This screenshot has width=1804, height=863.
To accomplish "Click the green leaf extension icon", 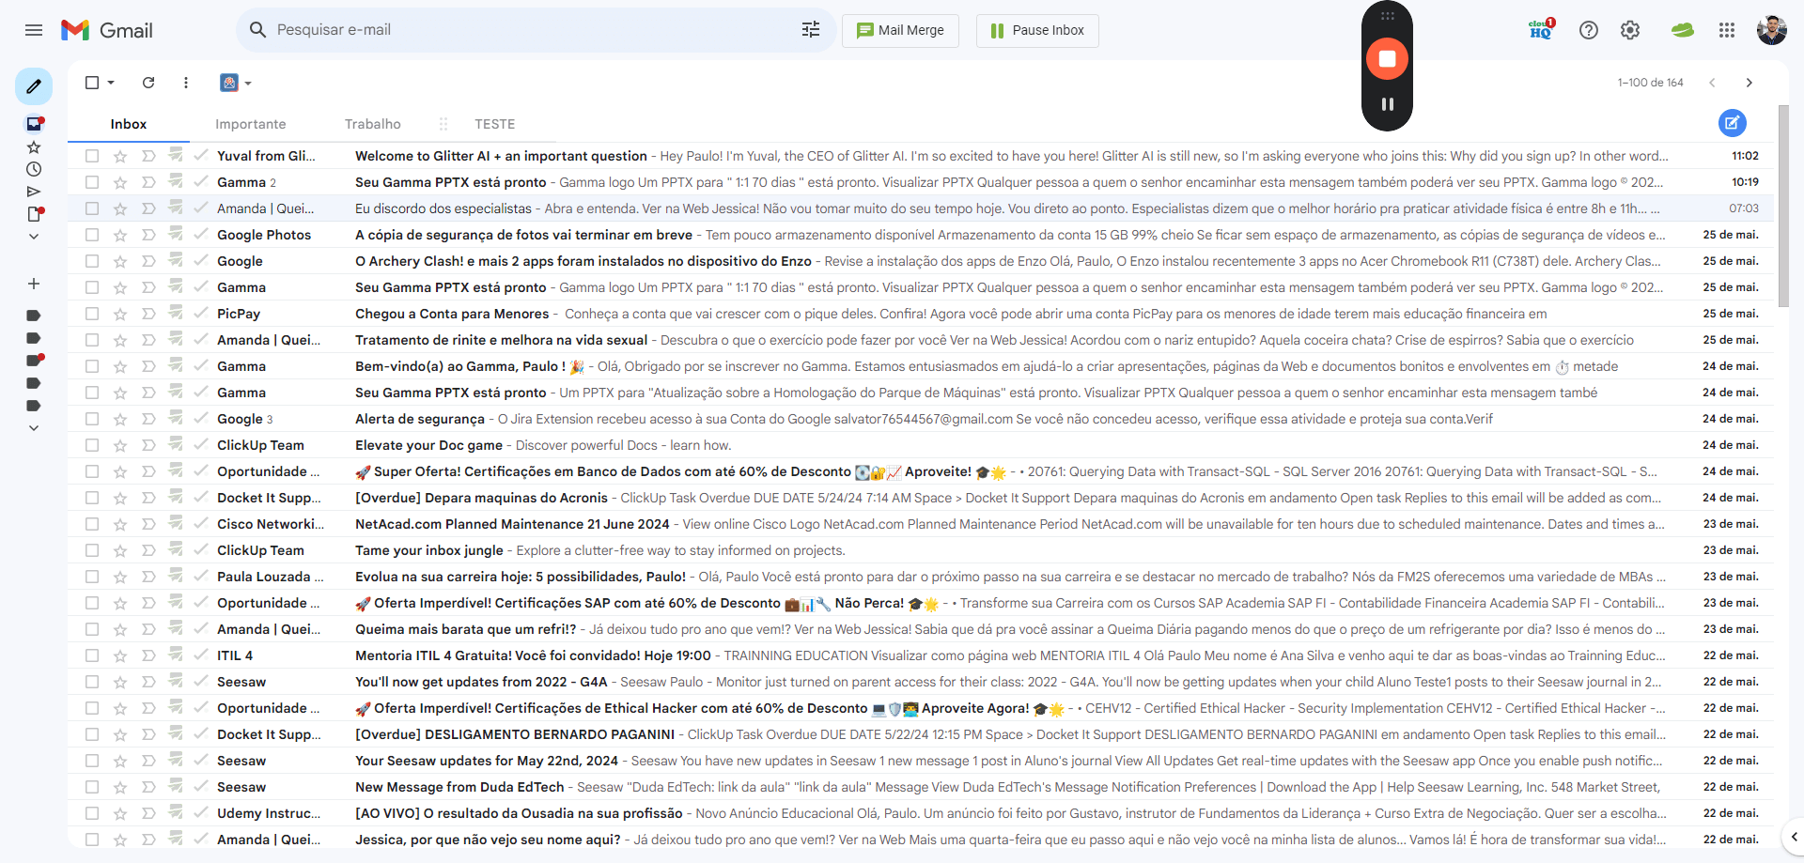I will [1682, 30].
